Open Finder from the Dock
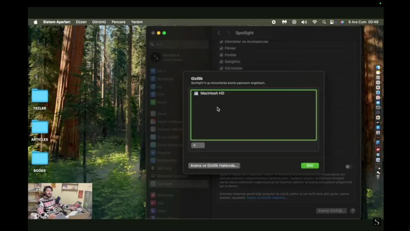The width and height of the screenshot is (410, 231). 378,67
